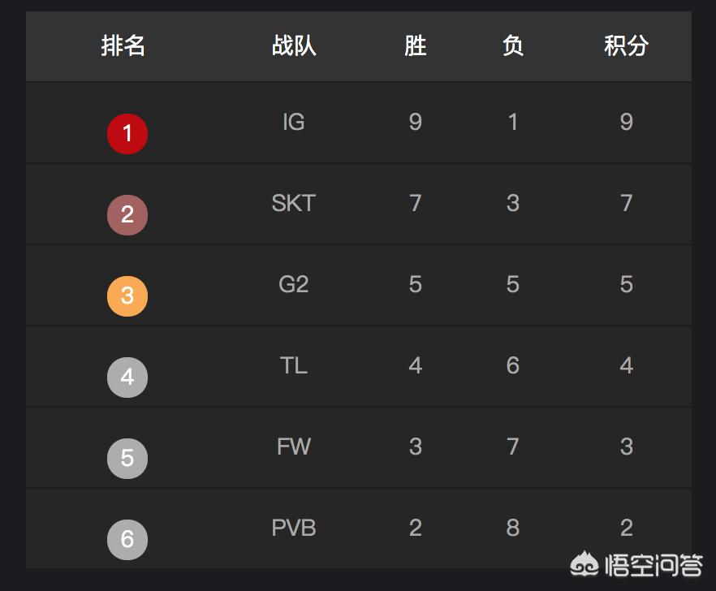This screenshot has width=716, height=591.
Task: Click the 悟空问答 watermark logo
Action: (x=636, y=564)
